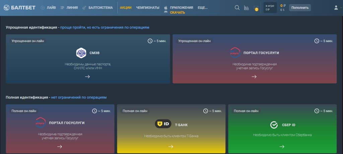343x154 pixels.
Task: Click the arrow in the full Госуслуги card
Action: pyautogui.click(x=60, y=147)
